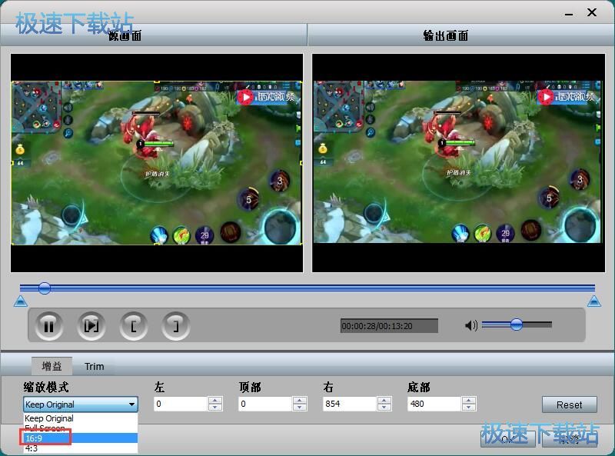Choose Full Screen from the zoom list
The width and height of the screenshot is (615, 456).
click(x=81, y=428)
